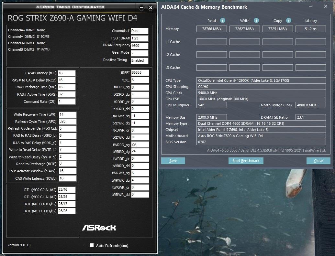Click the CPU Type value field
This screenshot has width=335, height=256.
coord(261,80)
